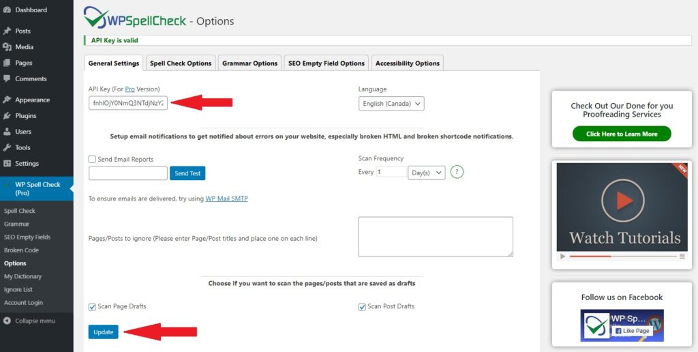Screen dimensions: 698x352
Task: Open Broken Code submenu item
Action: [x=21, y=250]
